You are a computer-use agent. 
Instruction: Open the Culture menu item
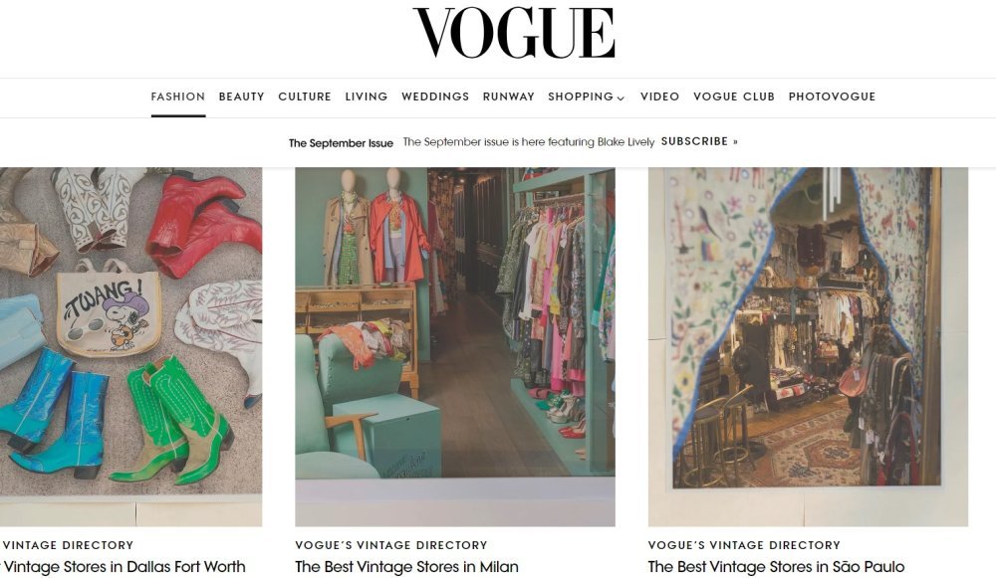tap(305, 96)
